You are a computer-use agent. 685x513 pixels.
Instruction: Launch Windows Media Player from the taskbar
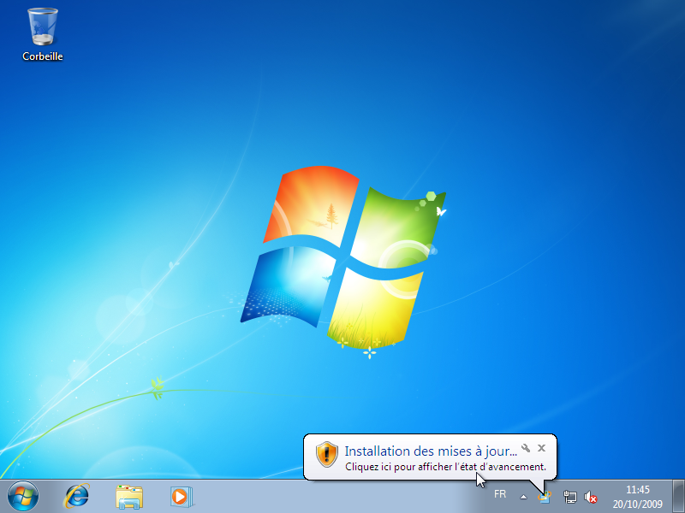point(180,496)
